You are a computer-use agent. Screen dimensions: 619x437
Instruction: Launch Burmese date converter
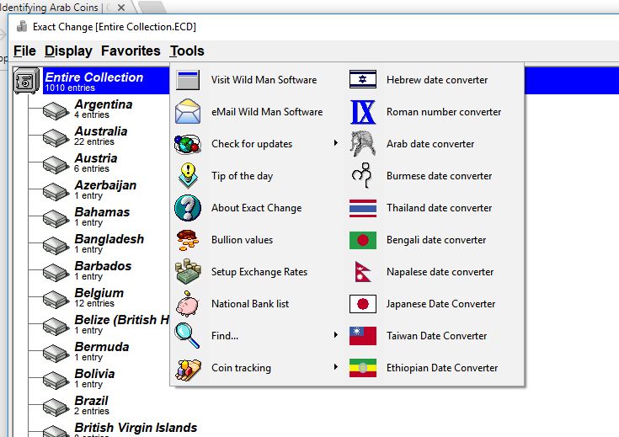pos(439,176)
